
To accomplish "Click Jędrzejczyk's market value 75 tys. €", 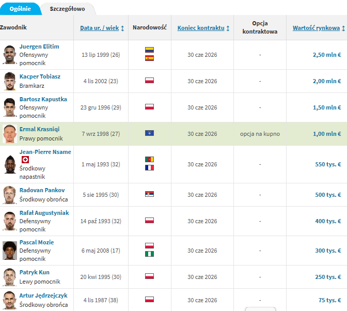I will tap(330, 300).
